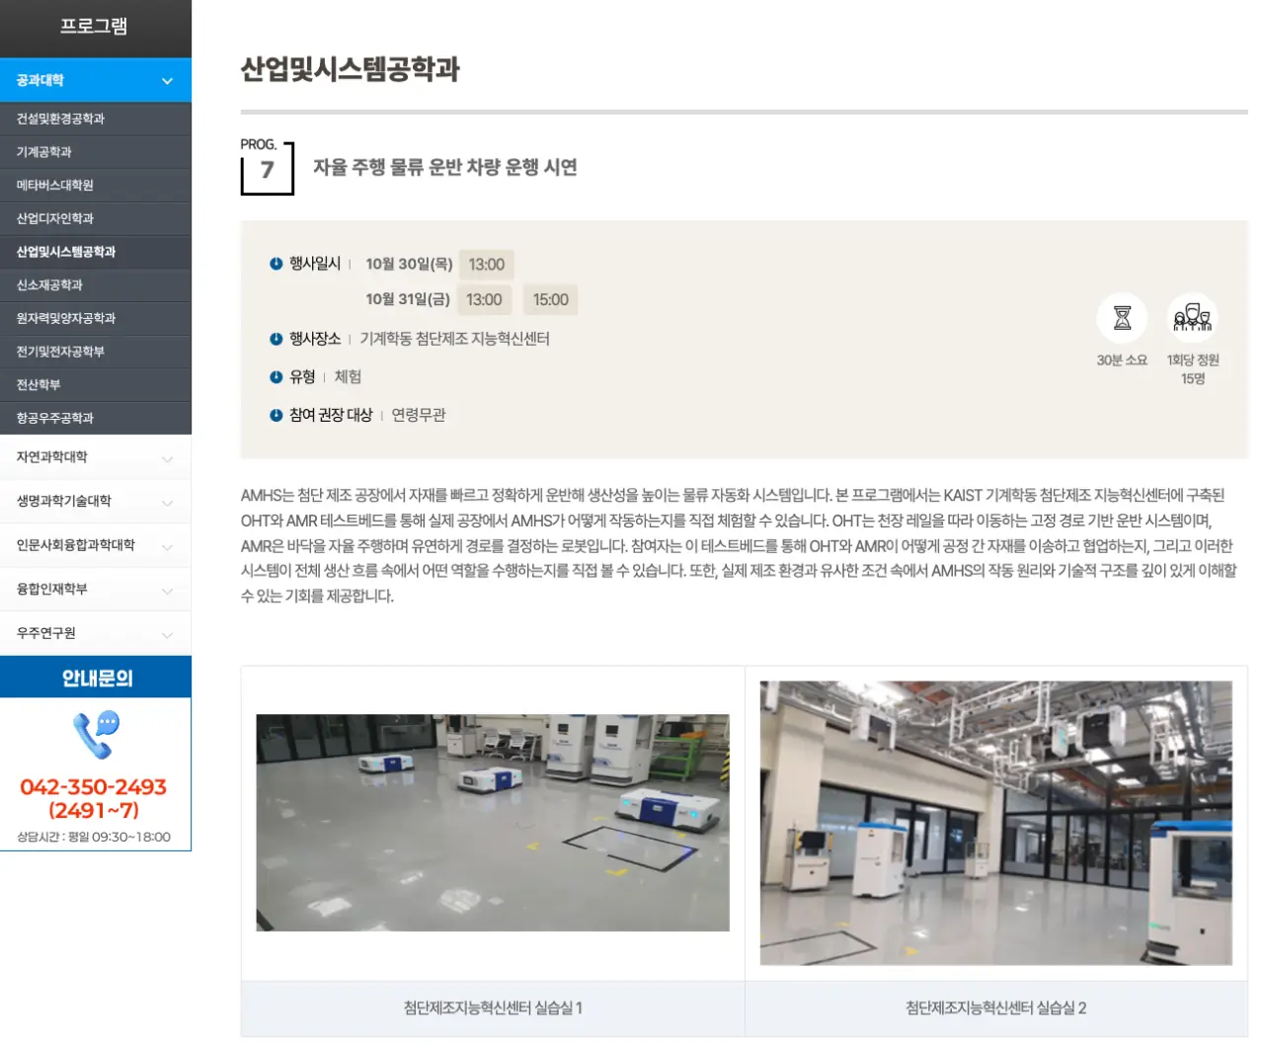Collapse the 공과대학 section chevron
1264x1047 pixels.
click(x=167, y=81)
